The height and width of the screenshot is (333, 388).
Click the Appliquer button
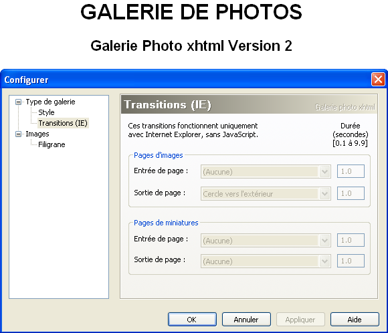click(x=300, y=320)
